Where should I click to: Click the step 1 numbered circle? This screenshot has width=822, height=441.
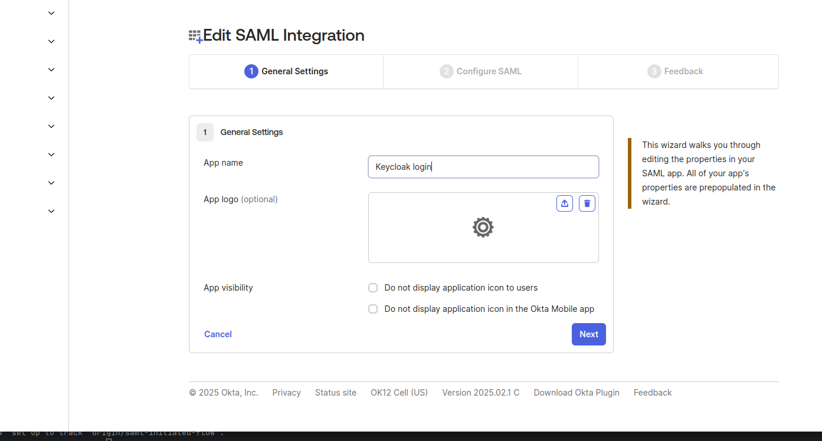tap(251, 71)
